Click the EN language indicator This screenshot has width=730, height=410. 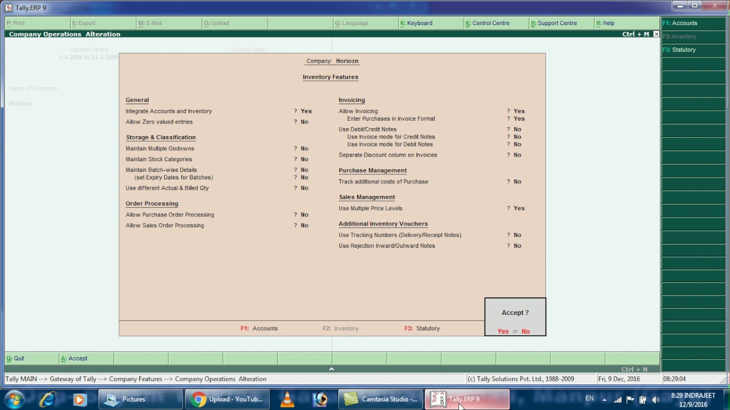click(x=589, y=399)
